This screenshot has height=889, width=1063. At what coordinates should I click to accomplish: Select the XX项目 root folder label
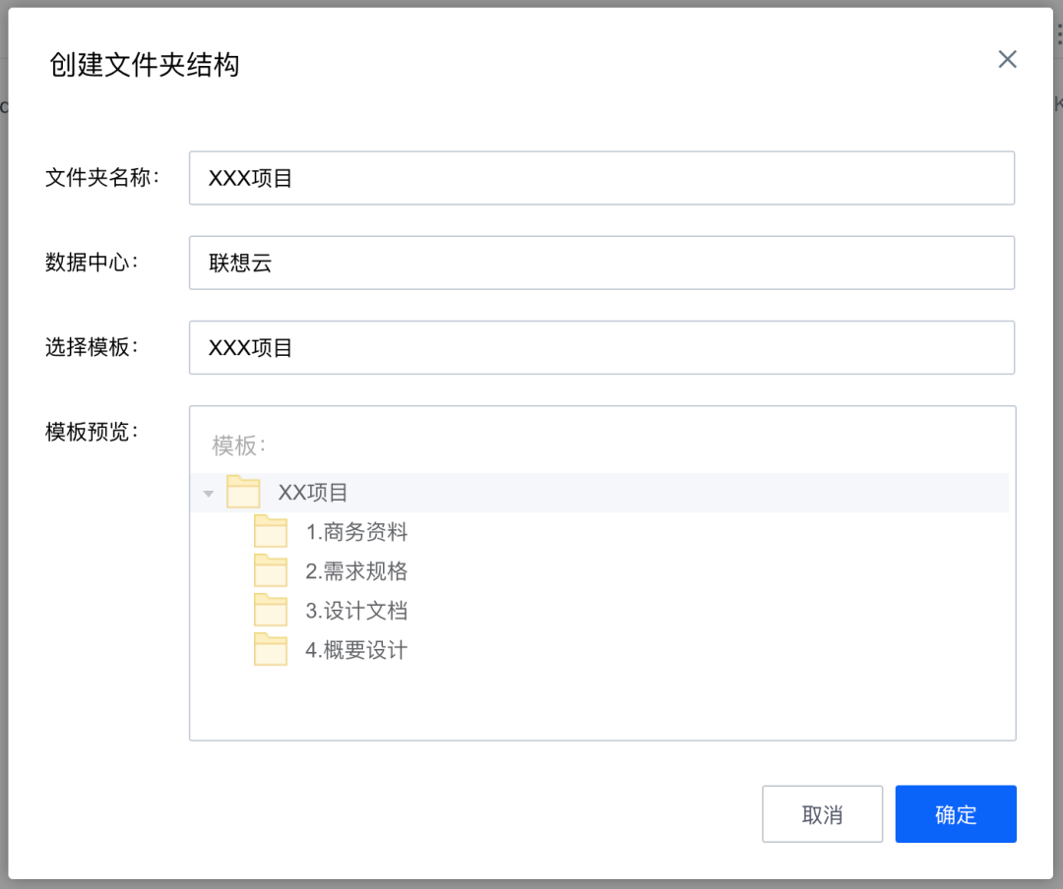click(313, 493)
